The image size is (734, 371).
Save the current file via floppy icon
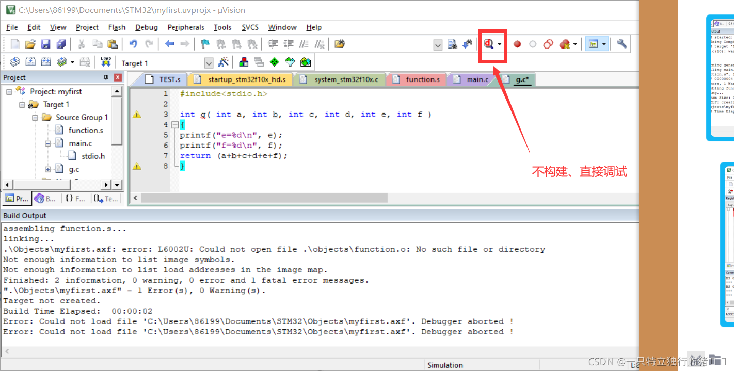tap(45, 44)
